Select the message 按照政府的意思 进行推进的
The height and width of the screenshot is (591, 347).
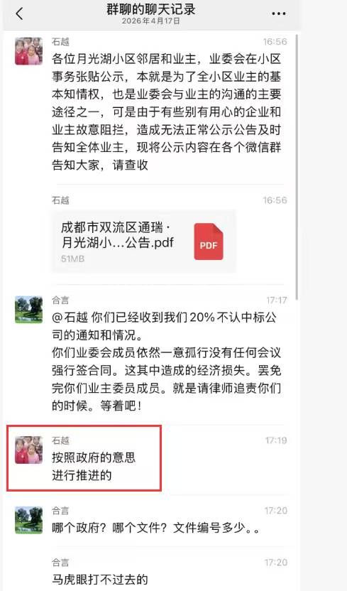click(94, 466)
